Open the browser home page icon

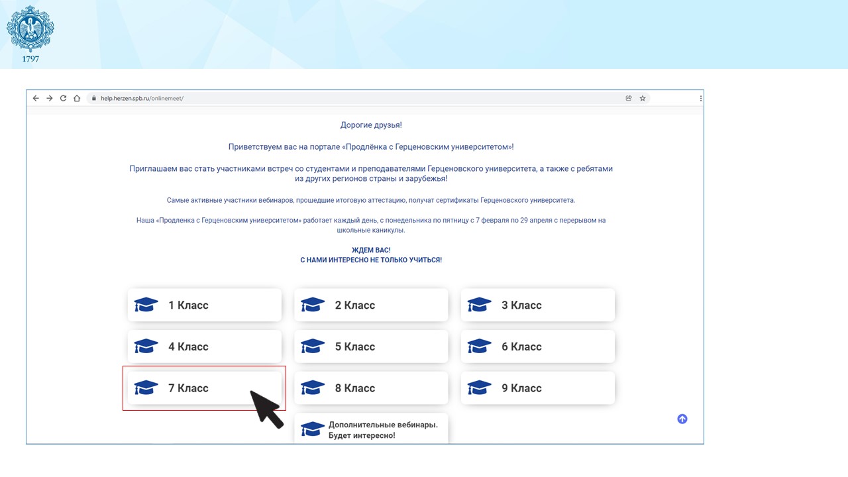point(77,98)
